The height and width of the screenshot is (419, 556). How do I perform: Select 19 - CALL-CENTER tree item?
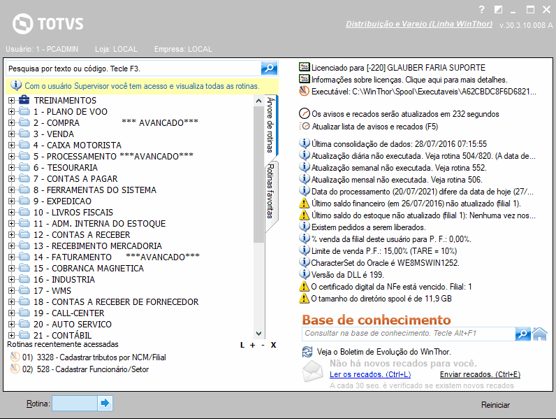click(68, 313)
